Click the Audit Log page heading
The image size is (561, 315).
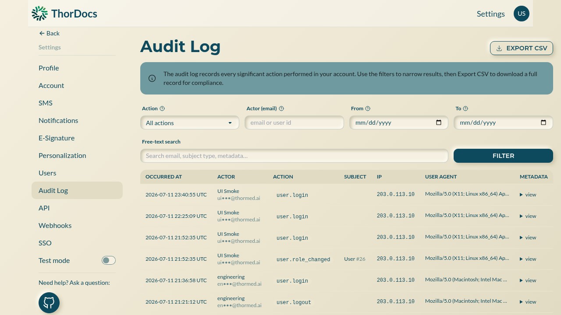click(181, 46)
